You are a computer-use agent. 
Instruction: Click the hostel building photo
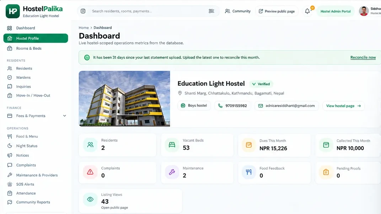tap(124, 99)
